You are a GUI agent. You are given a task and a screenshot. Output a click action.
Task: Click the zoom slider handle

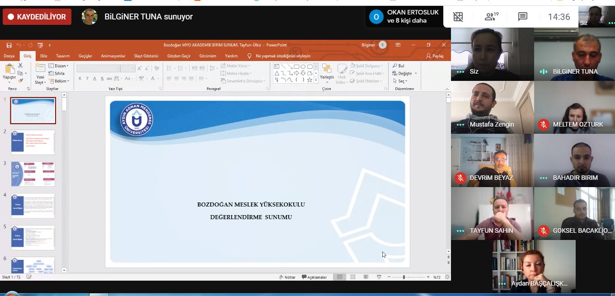tap(404, 277)
